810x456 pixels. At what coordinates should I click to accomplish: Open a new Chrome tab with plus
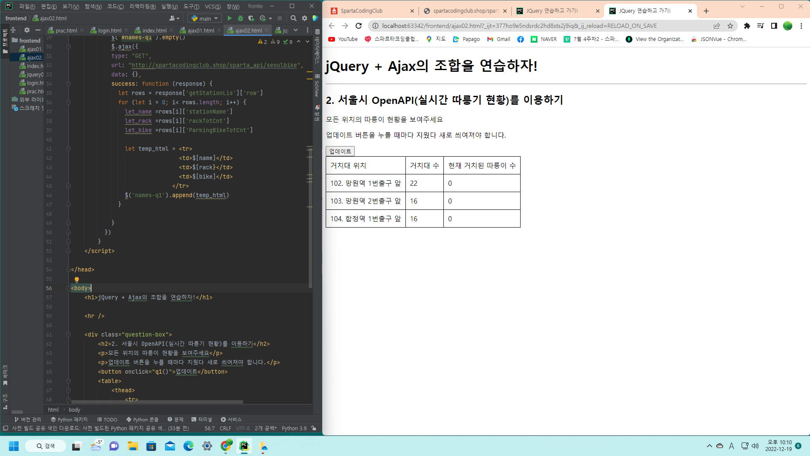pos(706,11)
